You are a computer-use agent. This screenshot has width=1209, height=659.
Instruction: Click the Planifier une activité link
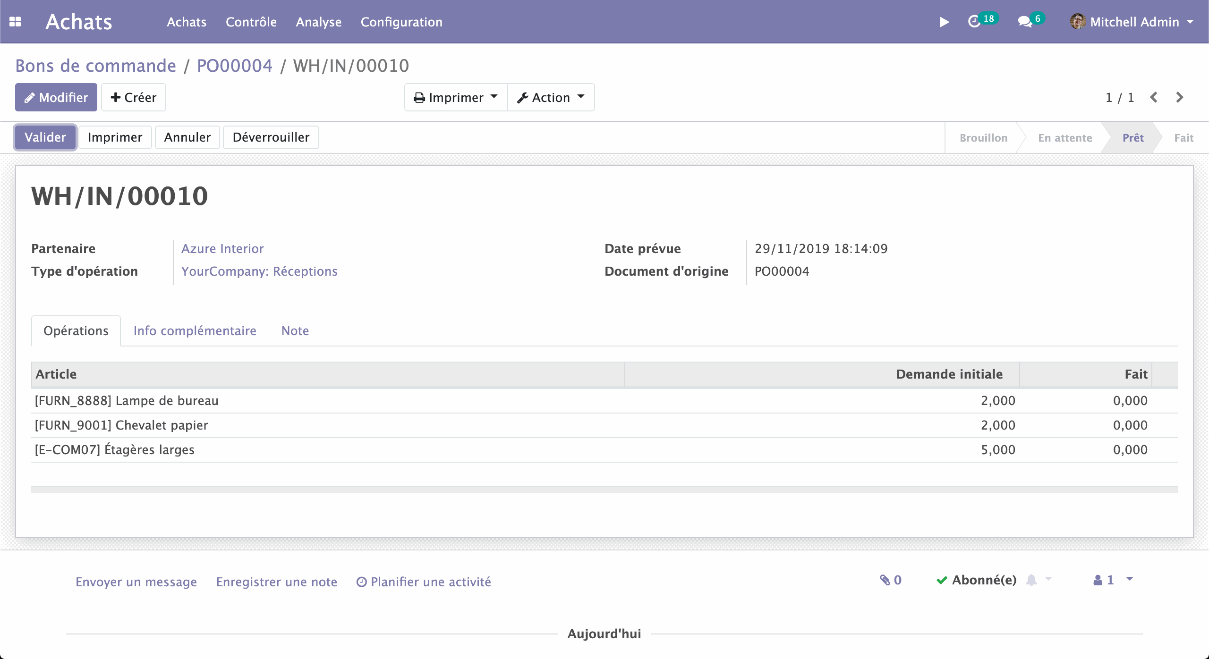[x=424, y=582]
